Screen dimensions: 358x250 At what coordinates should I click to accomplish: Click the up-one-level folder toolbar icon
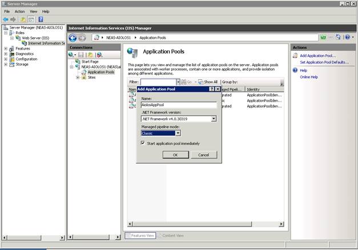[23, 19]
